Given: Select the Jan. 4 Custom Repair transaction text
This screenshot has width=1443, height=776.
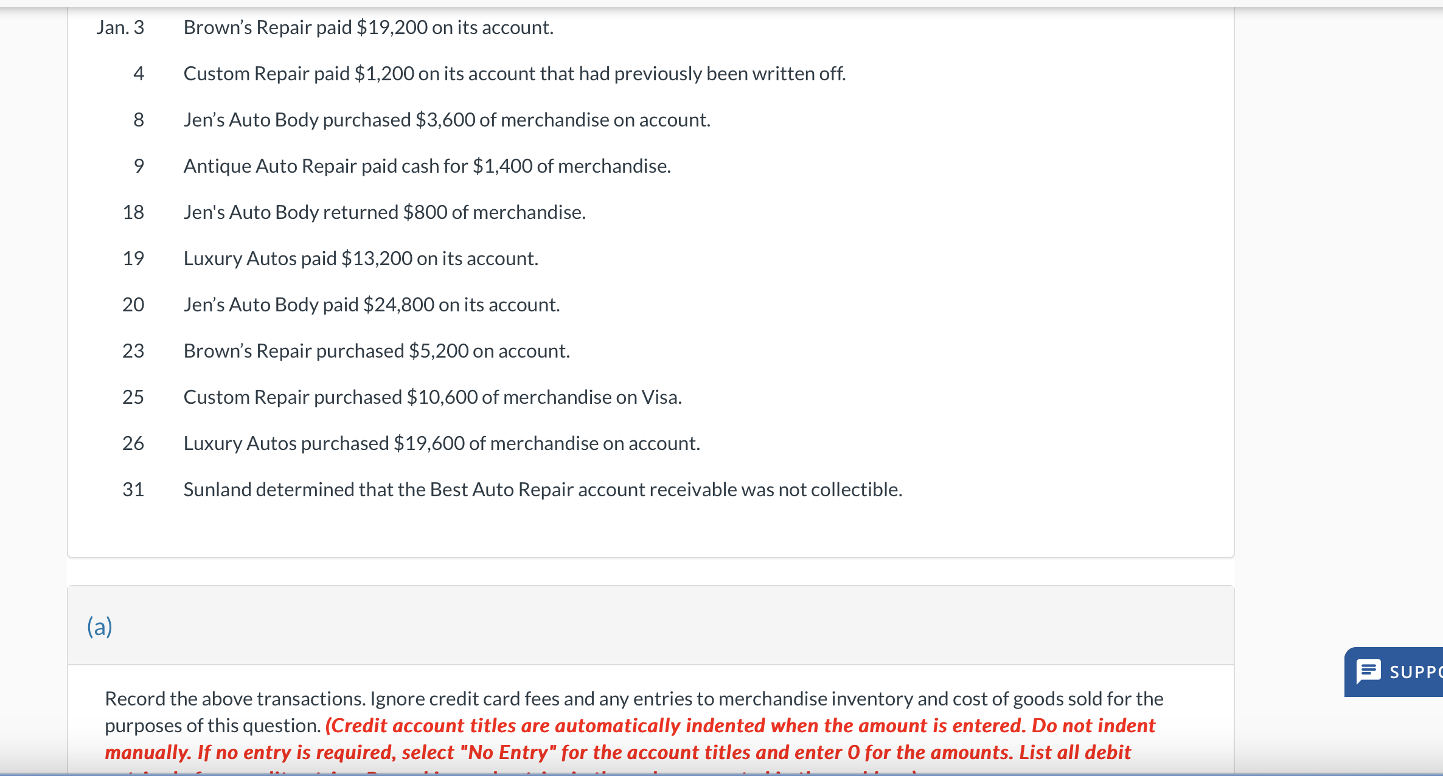Looking at the screenshot, I should (x=514, y=74).
